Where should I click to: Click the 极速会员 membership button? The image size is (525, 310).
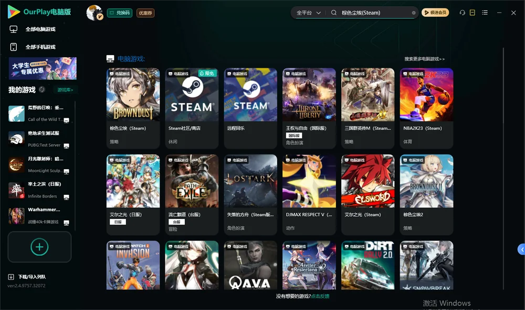tap(435, 13)
